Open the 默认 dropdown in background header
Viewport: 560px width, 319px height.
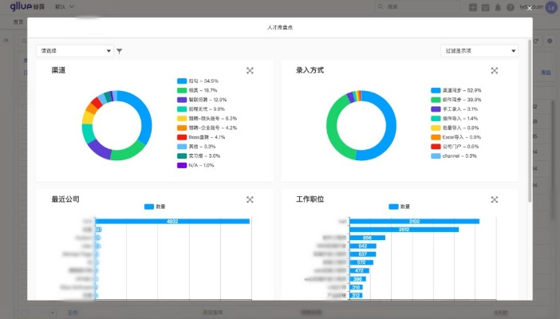[65, 6]
